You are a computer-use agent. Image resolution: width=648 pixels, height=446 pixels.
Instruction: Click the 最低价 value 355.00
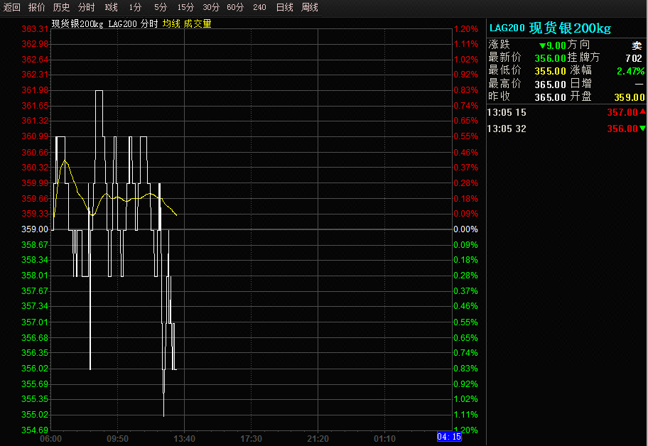pos(550,71)
